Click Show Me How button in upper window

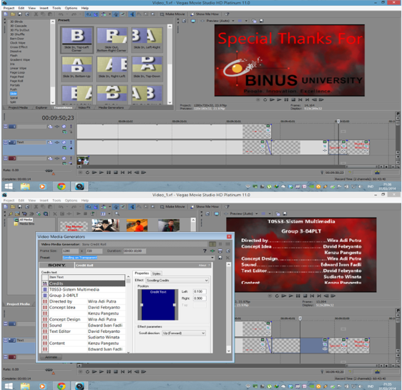point(205,14)
